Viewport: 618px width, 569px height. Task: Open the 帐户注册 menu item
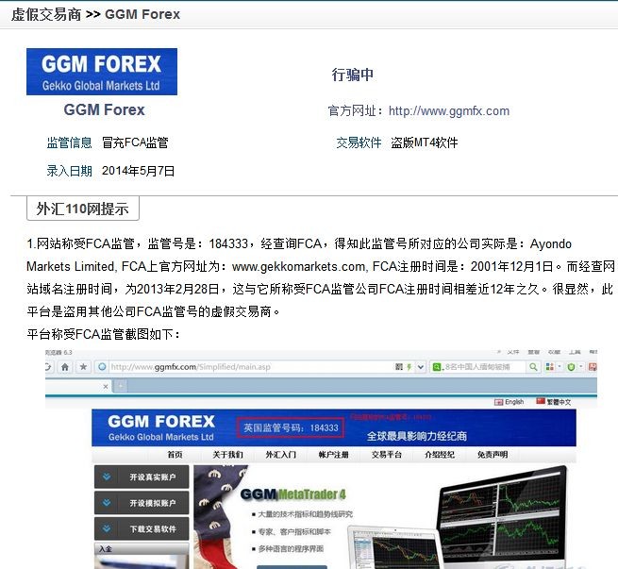coord(333,454)
